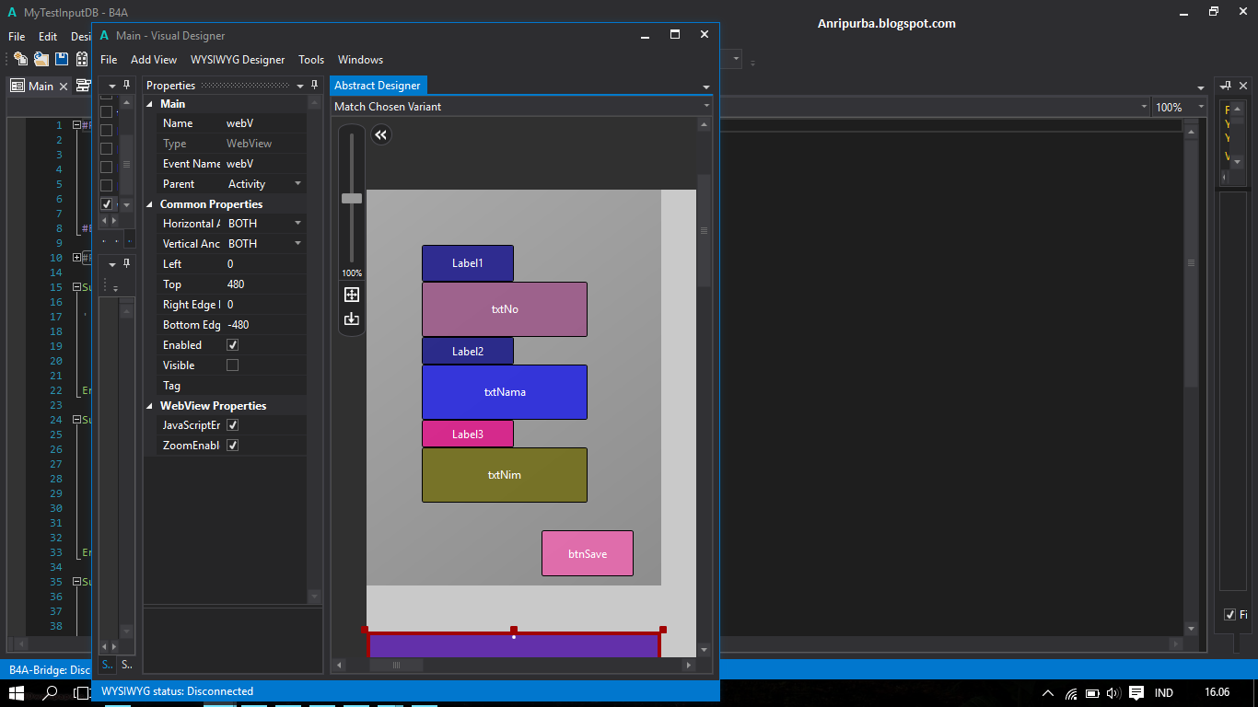Open the IND input language indicator
The height and width of the screenshot is (707, 1258).
pyautogui.click(x=1164, y=693)
